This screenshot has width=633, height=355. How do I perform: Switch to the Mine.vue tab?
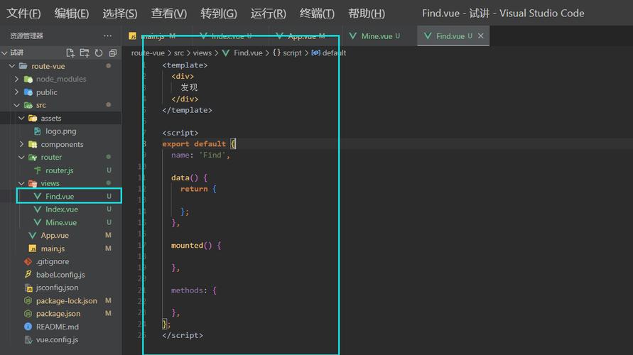coord(375,36)
